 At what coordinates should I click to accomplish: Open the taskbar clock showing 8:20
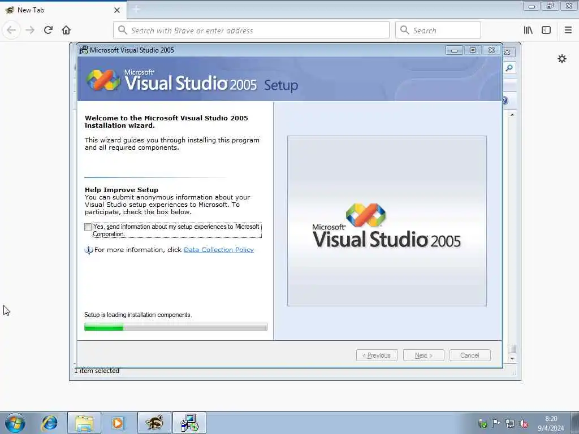(x=551, y=423)
